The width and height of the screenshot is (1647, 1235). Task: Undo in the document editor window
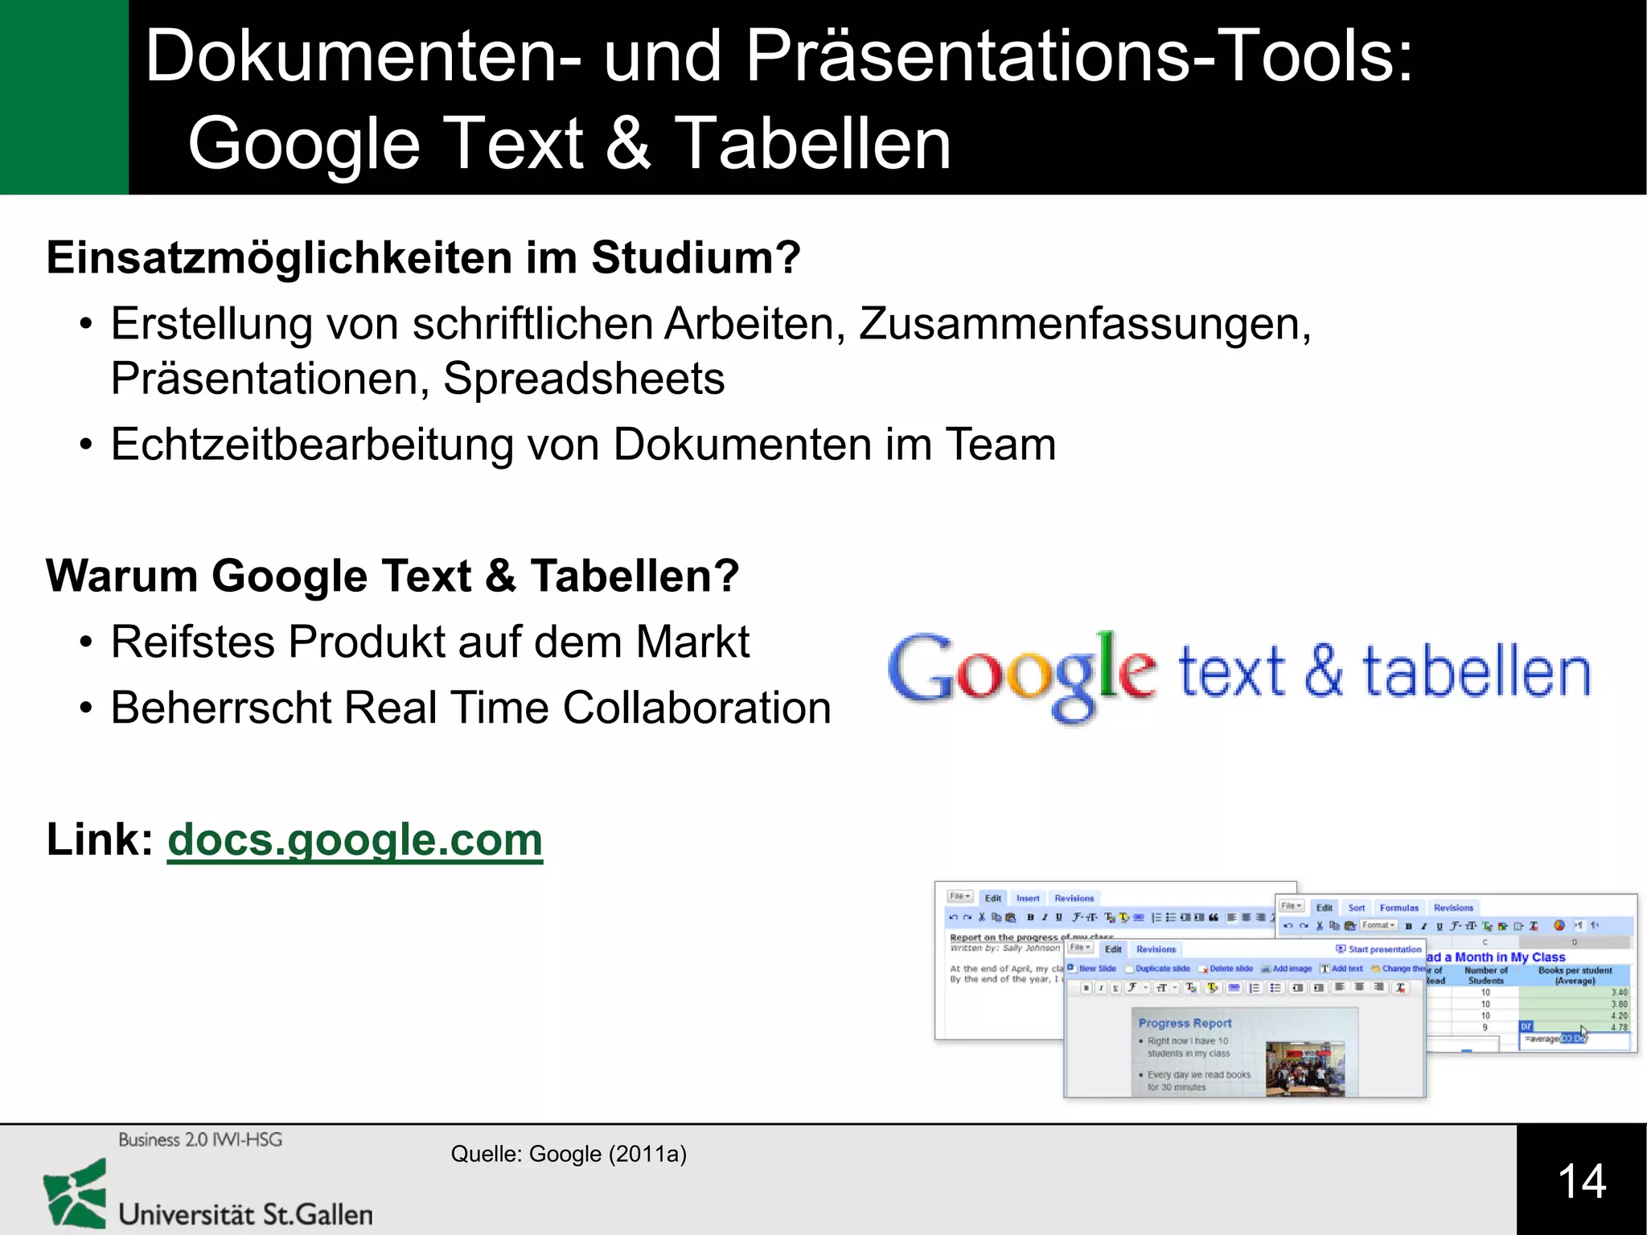coord(954,917)
